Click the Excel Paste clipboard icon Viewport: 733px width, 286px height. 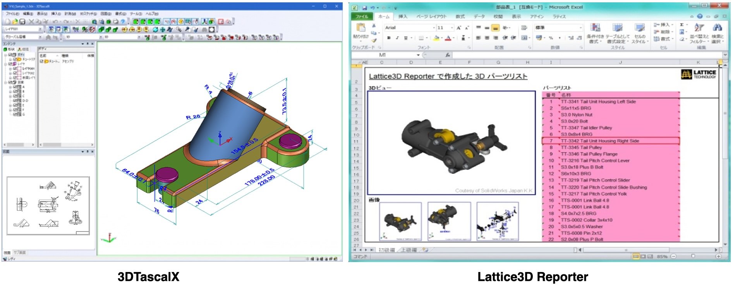361,27
